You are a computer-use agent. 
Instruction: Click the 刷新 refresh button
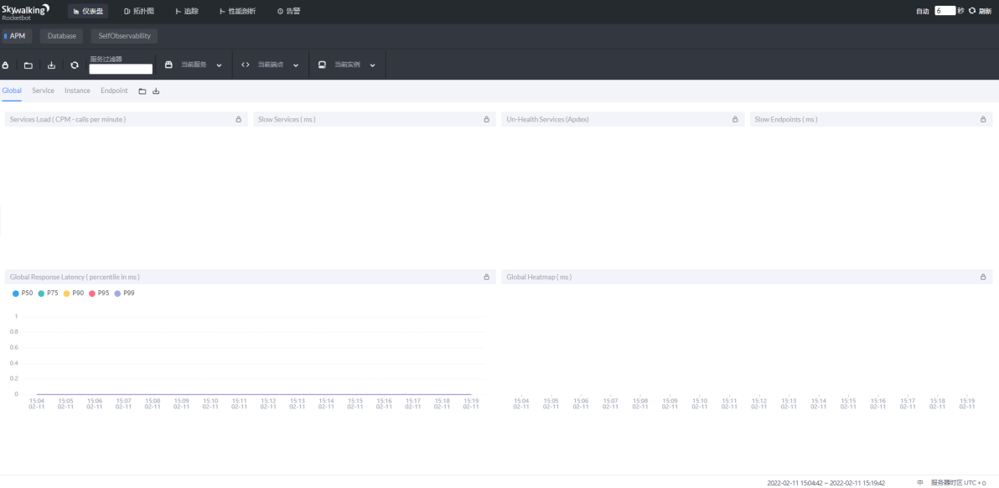point(981,11)
